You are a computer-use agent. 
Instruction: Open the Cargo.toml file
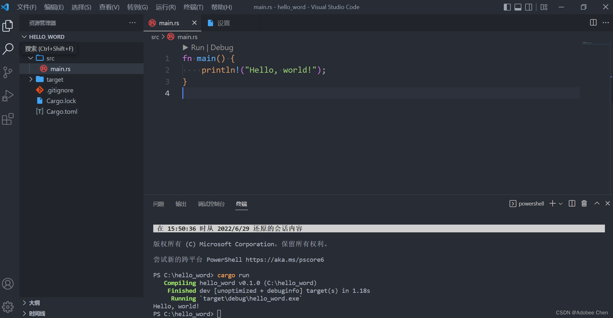(x=62, y=111)
